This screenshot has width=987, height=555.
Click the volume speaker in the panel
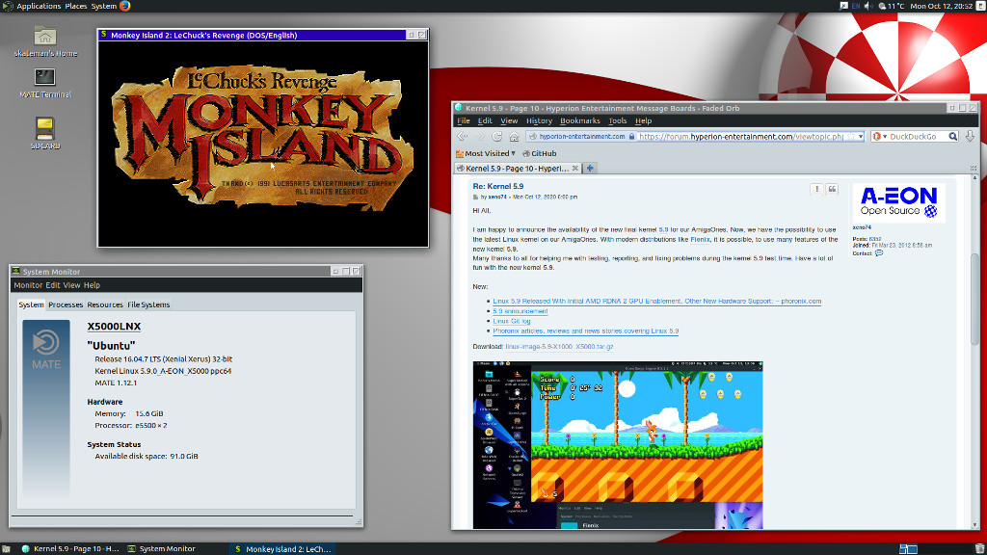(868, 6)
